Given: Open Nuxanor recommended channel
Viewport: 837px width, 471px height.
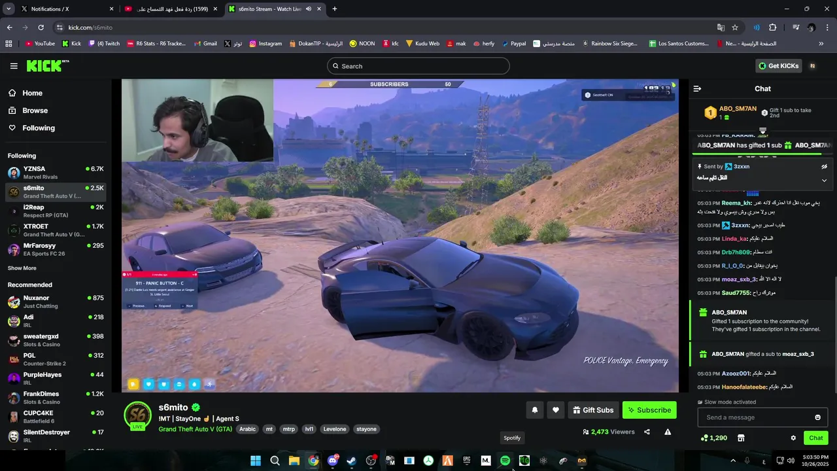Looking at the screenshot, I should pyautogui.click(x=56, y=302).
